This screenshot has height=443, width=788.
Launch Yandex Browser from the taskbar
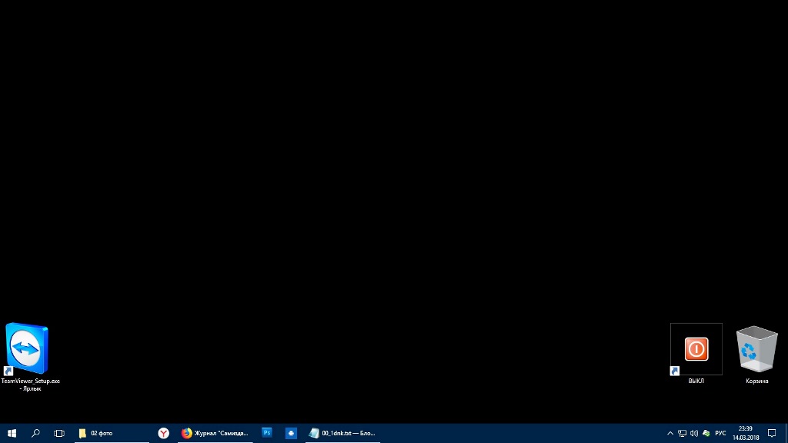tap(164, 433)
